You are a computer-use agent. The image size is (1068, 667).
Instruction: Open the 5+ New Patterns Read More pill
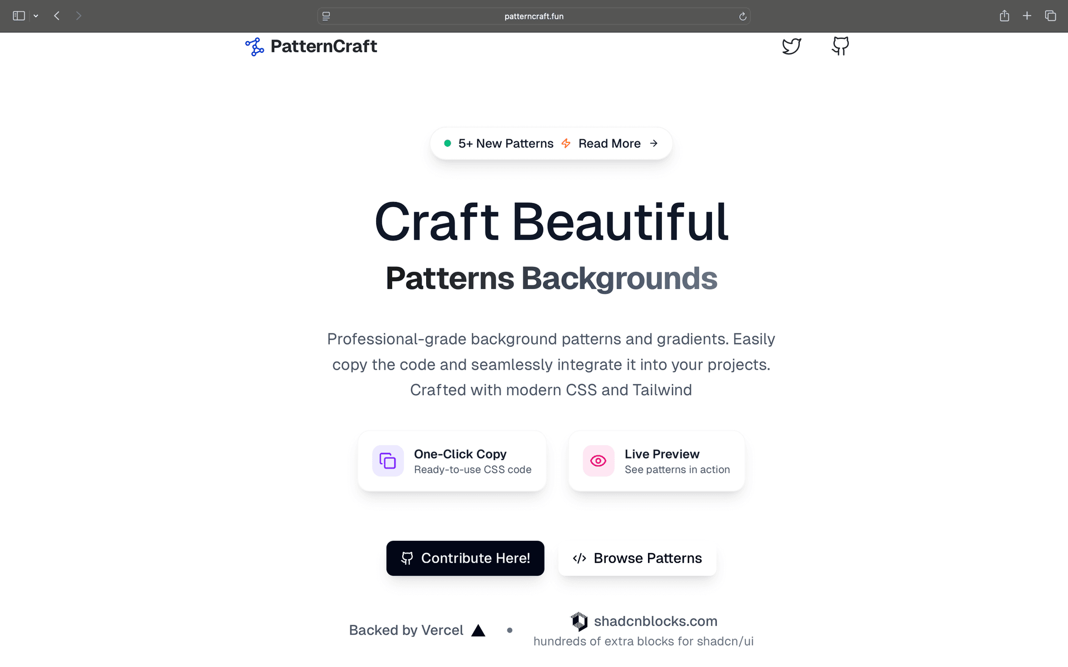coord(551,143)
